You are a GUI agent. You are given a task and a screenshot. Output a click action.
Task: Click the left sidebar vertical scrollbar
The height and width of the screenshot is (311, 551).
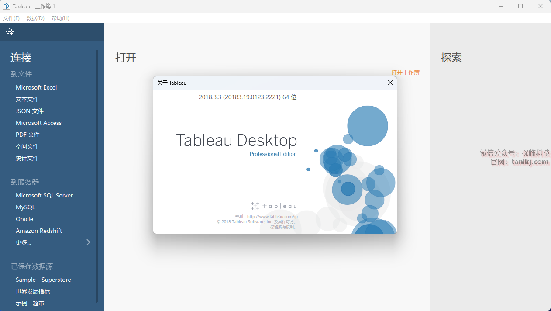(x=97, y=176)
